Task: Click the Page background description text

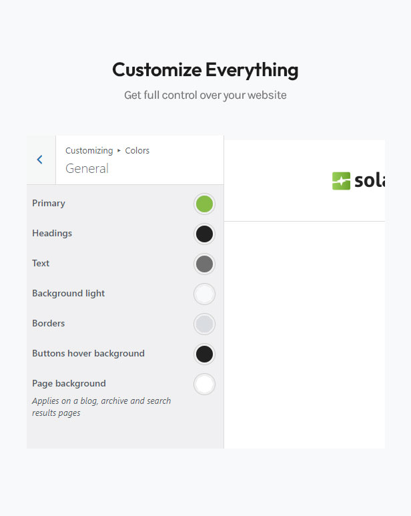Action: pyautogui.click(x=101, y=407)
